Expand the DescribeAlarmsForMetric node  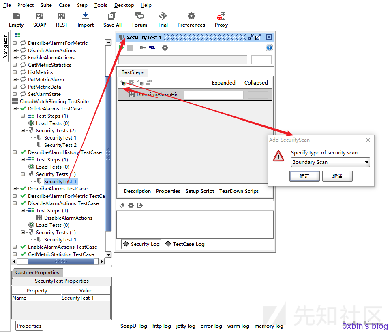point(15,43)
